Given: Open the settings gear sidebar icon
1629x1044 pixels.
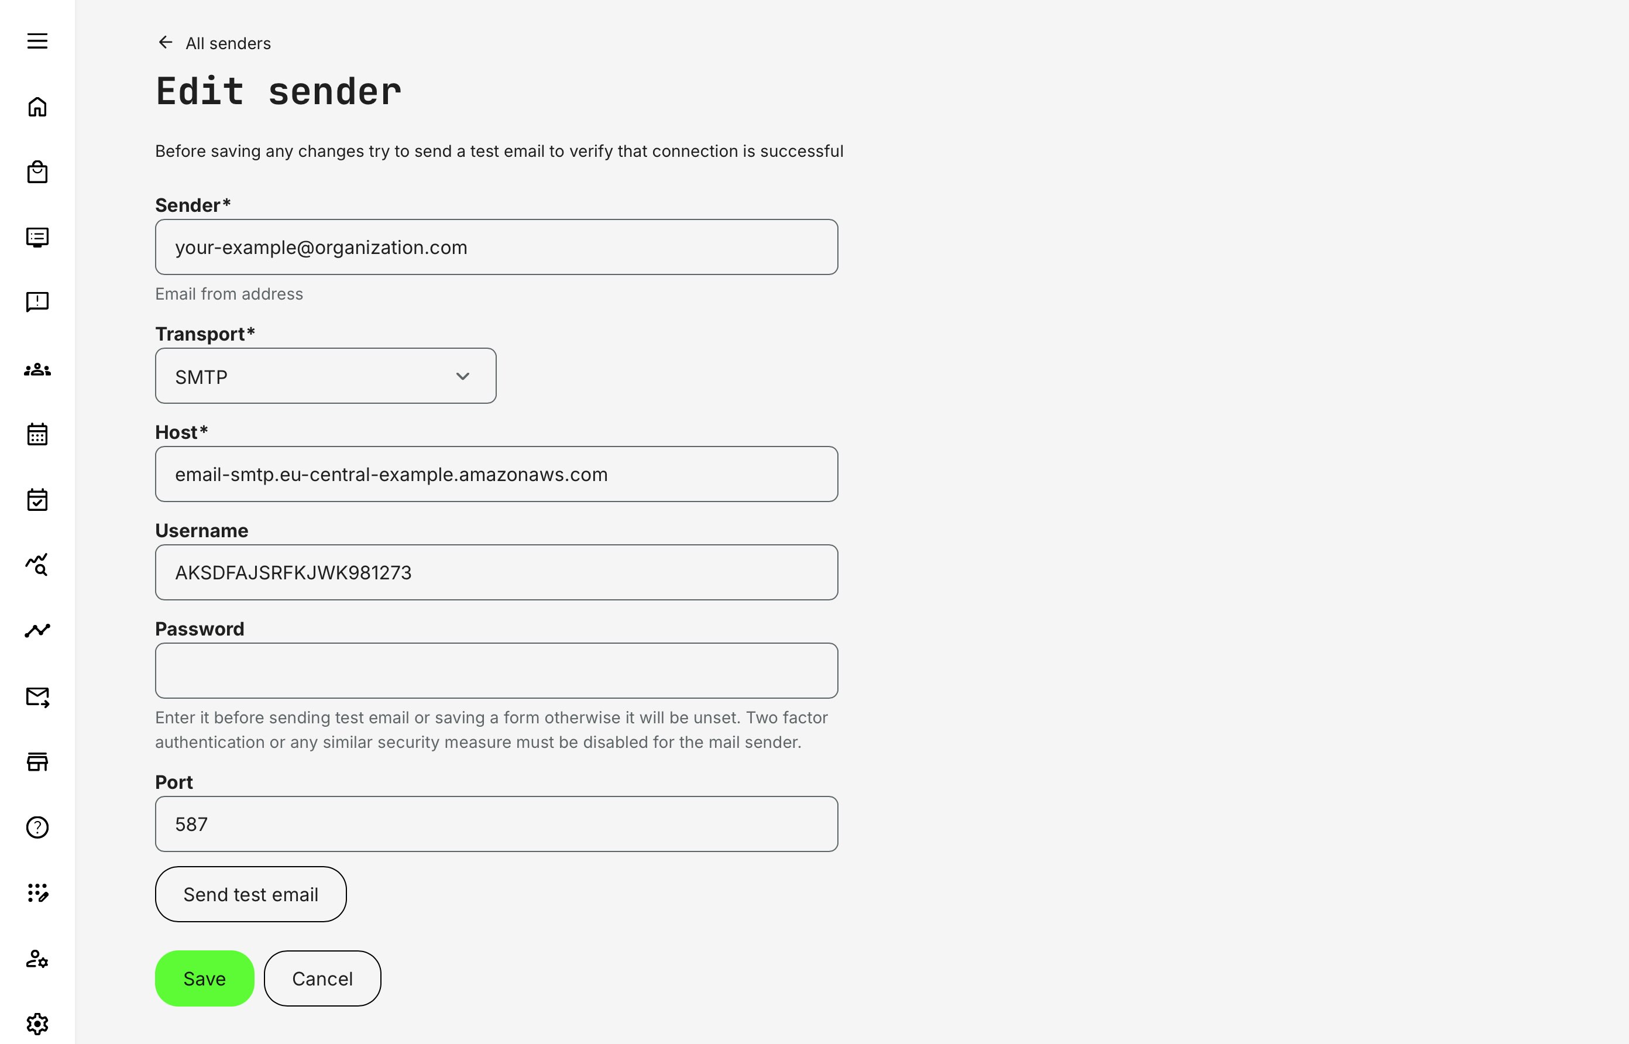Looking at the screenshot, I should click(37, 1024).
